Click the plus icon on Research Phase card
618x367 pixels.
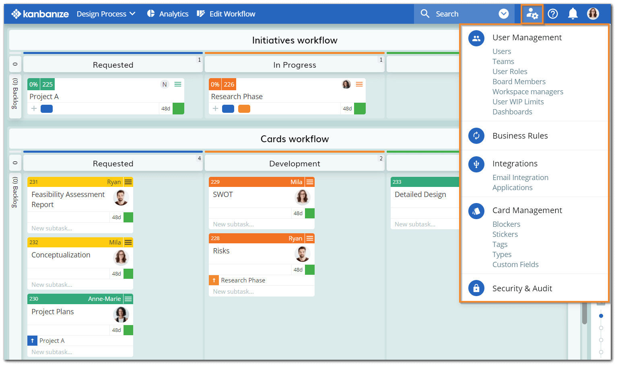215,108
